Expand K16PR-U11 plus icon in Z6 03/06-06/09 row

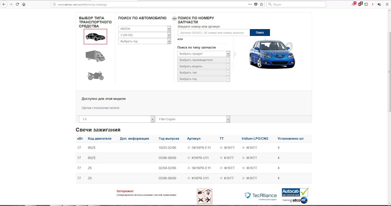point(189,178)
